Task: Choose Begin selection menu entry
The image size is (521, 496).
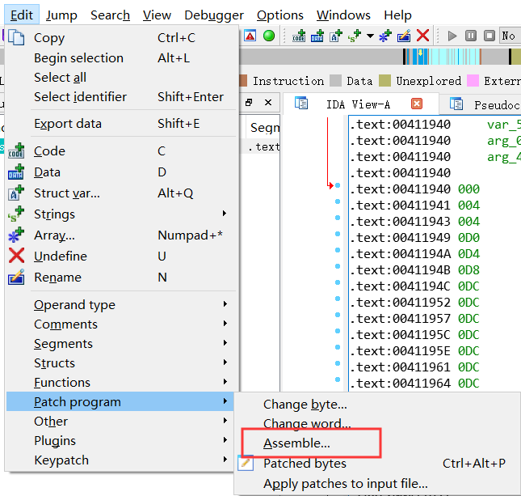Action: (x=78, y=58)
